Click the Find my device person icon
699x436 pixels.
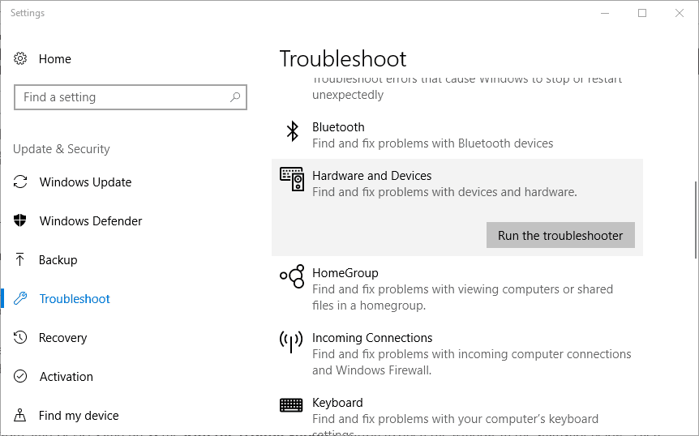click(x=20, y=415)
